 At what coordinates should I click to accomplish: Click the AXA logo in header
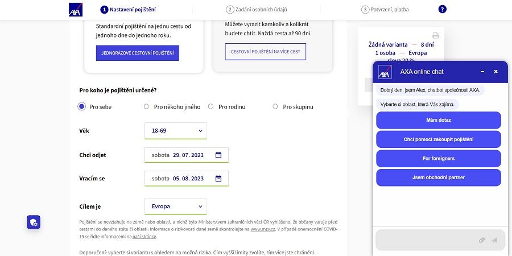(x=76, y=10)
